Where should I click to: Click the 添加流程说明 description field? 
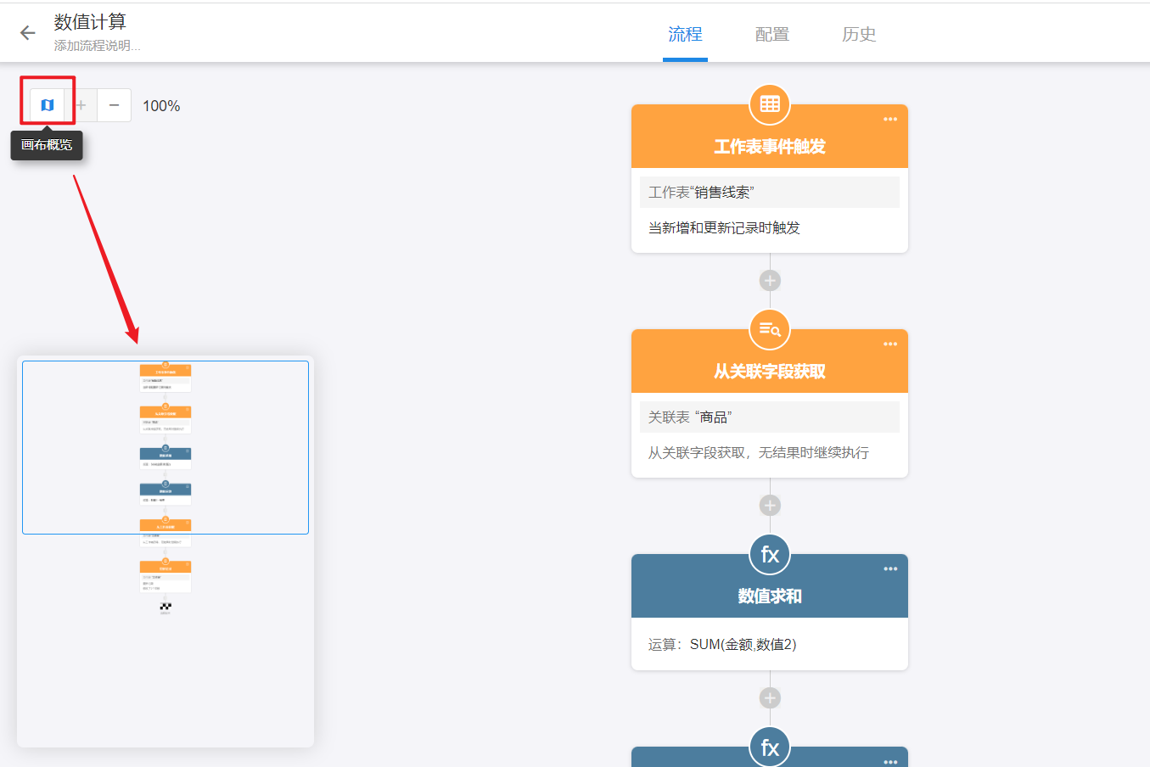[x=98, y=46]
